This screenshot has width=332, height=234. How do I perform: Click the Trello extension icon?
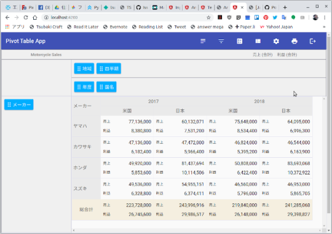[x=256, y=17]
